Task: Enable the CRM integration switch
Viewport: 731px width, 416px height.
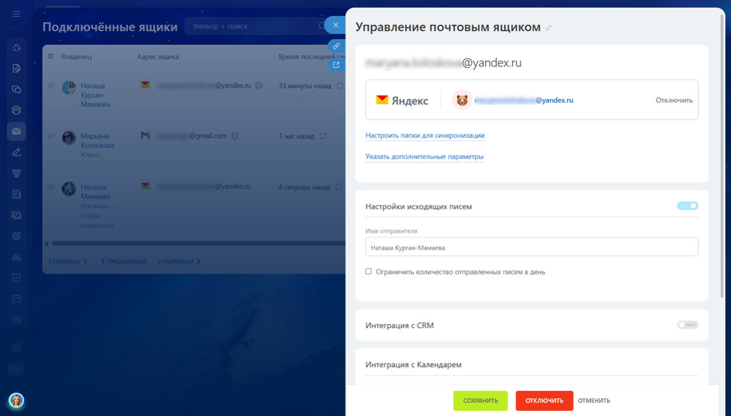Action: point(688,325)
